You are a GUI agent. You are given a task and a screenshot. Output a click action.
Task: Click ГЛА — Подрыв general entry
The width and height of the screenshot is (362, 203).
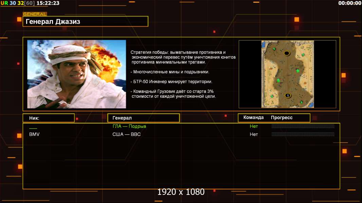click(x=129, y=126)
